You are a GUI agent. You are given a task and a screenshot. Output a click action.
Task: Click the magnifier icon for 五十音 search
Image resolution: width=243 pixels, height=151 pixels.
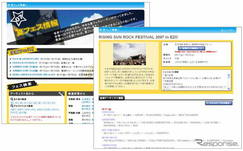pyautogui.click(x=12, y=99)
